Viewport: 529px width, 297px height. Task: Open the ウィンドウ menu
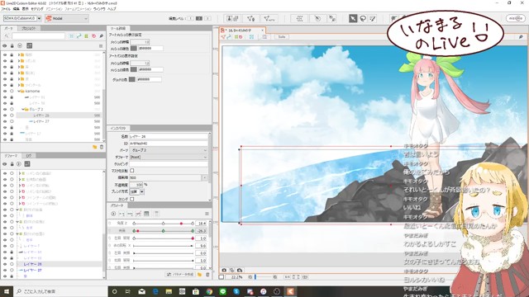99,9
